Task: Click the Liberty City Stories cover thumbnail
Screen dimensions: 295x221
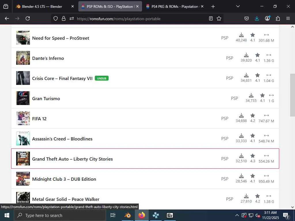Action: 23,159
